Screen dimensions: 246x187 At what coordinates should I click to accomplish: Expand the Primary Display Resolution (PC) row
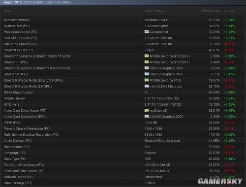click(123, 128)
